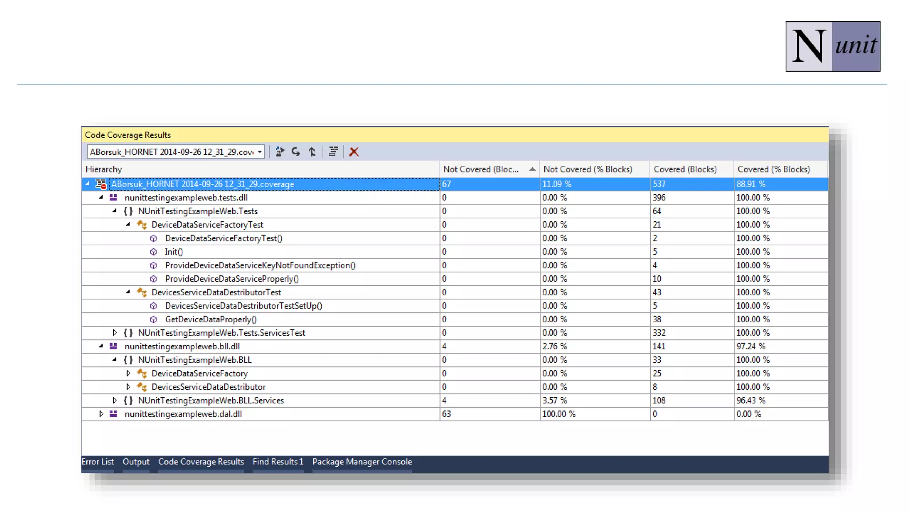The width and height of the screenshot is (910, 512).
Task: Sort by Not Covered (Blocks) column header
Action: point(481,169)
